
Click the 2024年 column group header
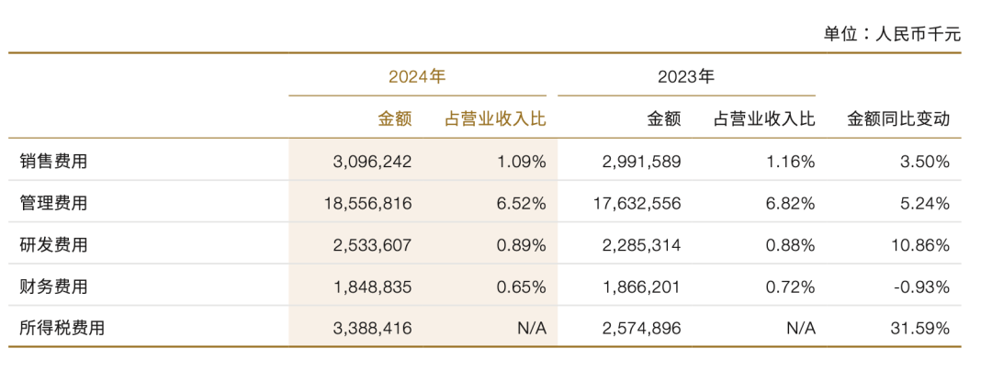click(x=417, y=76)
